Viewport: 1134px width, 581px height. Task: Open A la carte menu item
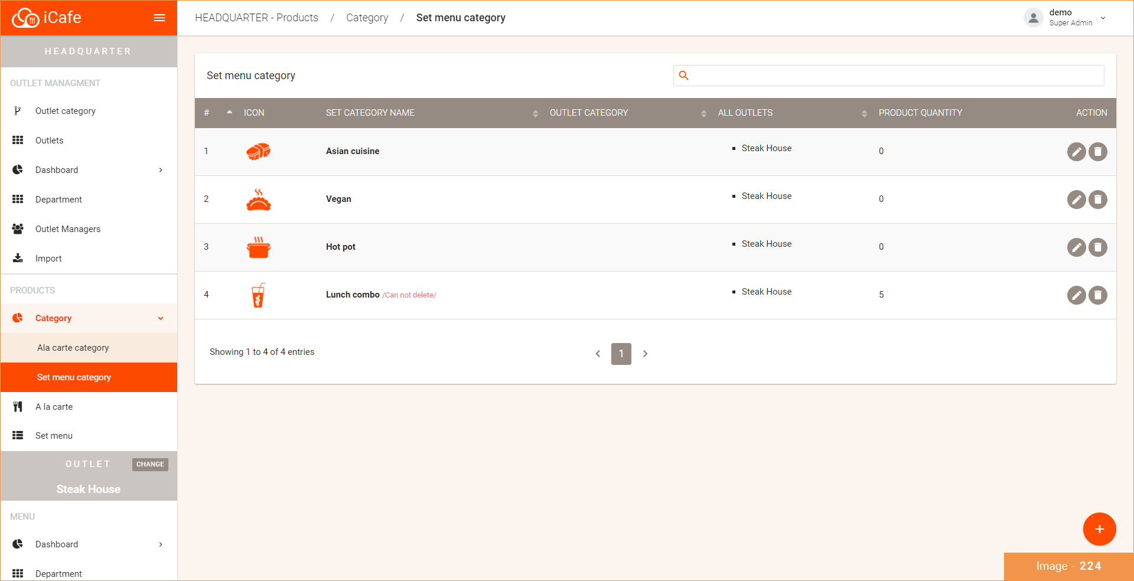click(89, 407)
